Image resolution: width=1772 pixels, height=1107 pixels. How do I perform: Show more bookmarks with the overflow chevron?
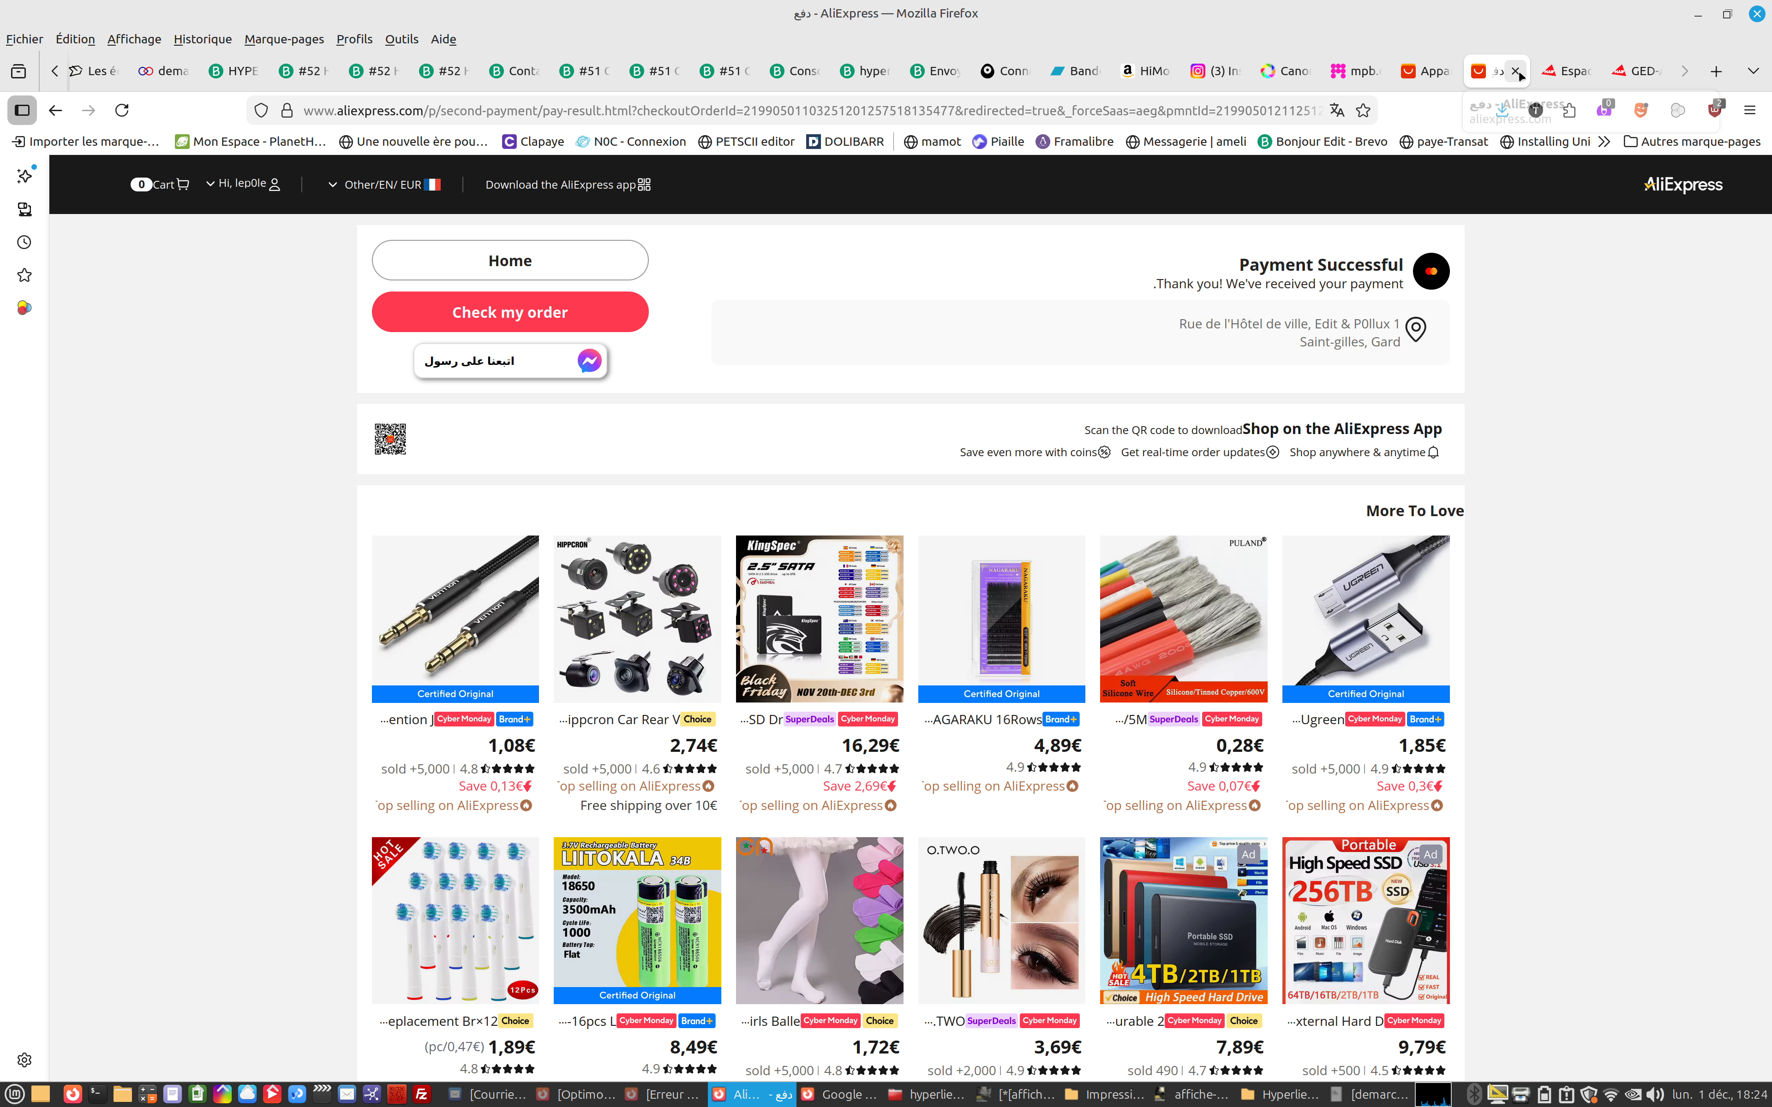(1604, 141)
